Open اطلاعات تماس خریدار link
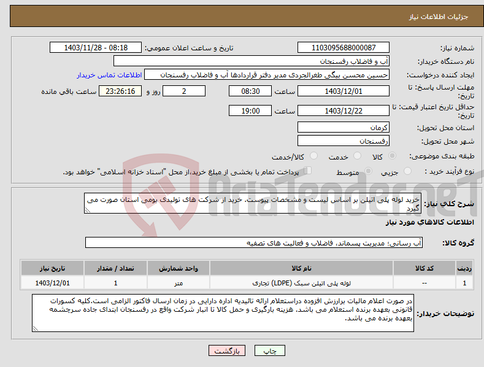This screenshot has width=484, height=367. (109, 75)
